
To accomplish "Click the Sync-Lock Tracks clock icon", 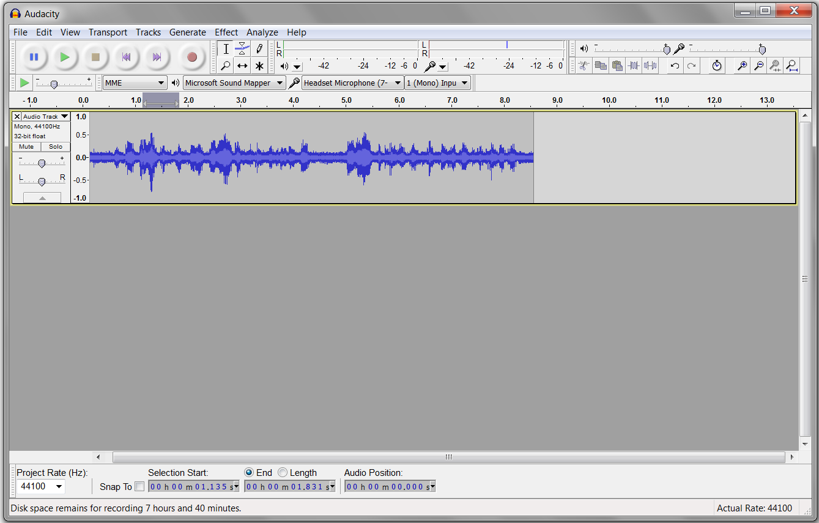I will click(717, 65).
